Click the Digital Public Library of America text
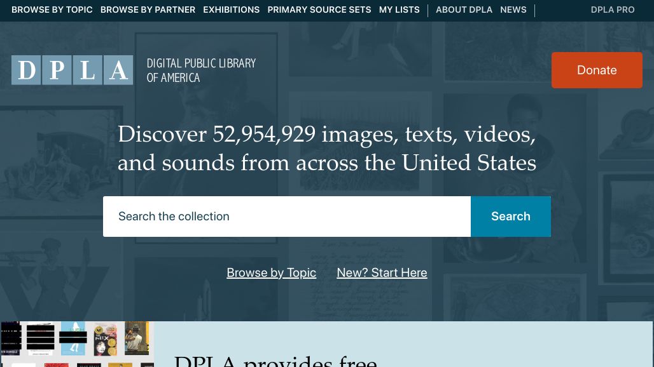The image size is (654, 367). [201, 70]
